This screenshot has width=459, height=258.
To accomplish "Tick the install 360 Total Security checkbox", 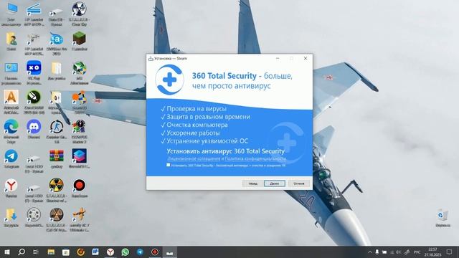I will click(169, 165).
